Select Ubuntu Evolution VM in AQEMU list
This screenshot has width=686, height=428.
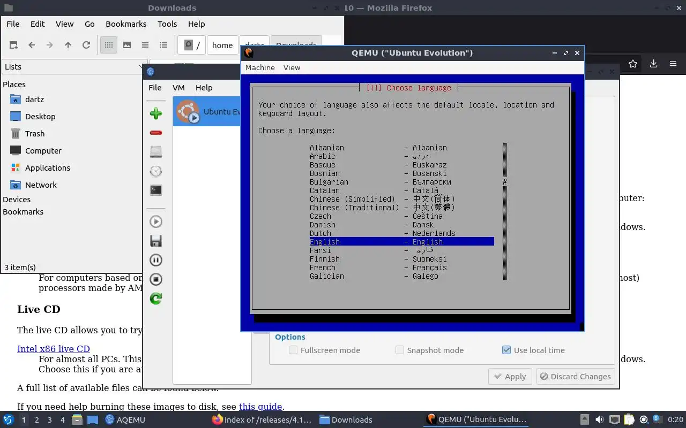pyautogui.click(x=207, y=111)
